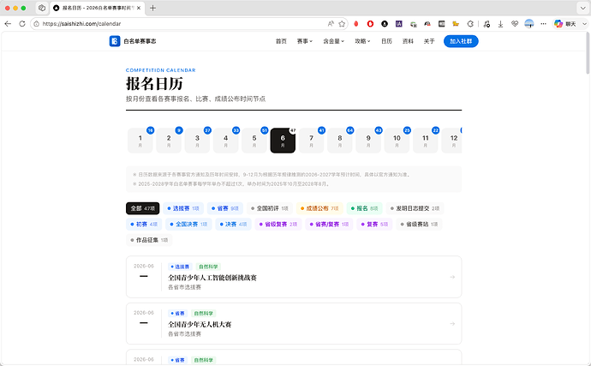The image size is (591, 366).
Task: Toggle the 作品征集 filter chip
Action: tap(149, 240)
